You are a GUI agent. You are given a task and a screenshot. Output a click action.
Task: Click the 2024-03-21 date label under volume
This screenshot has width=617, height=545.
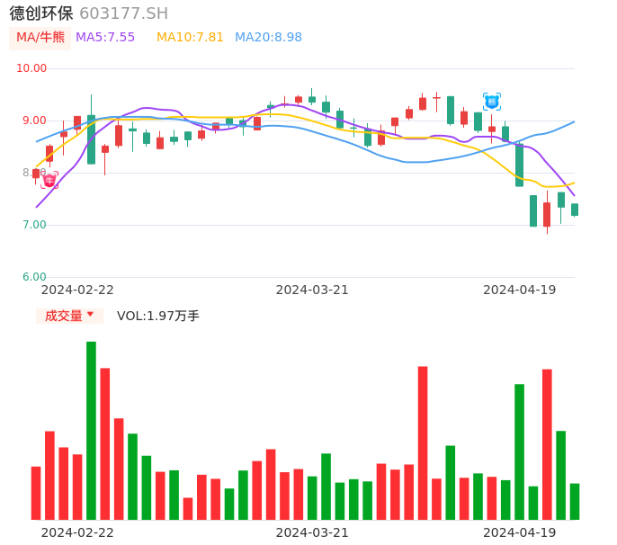312,532
